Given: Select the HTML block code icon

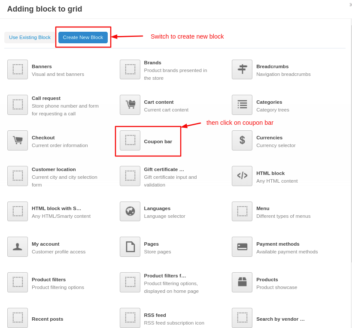Looking at the screenshot, I should pos(242,176).
